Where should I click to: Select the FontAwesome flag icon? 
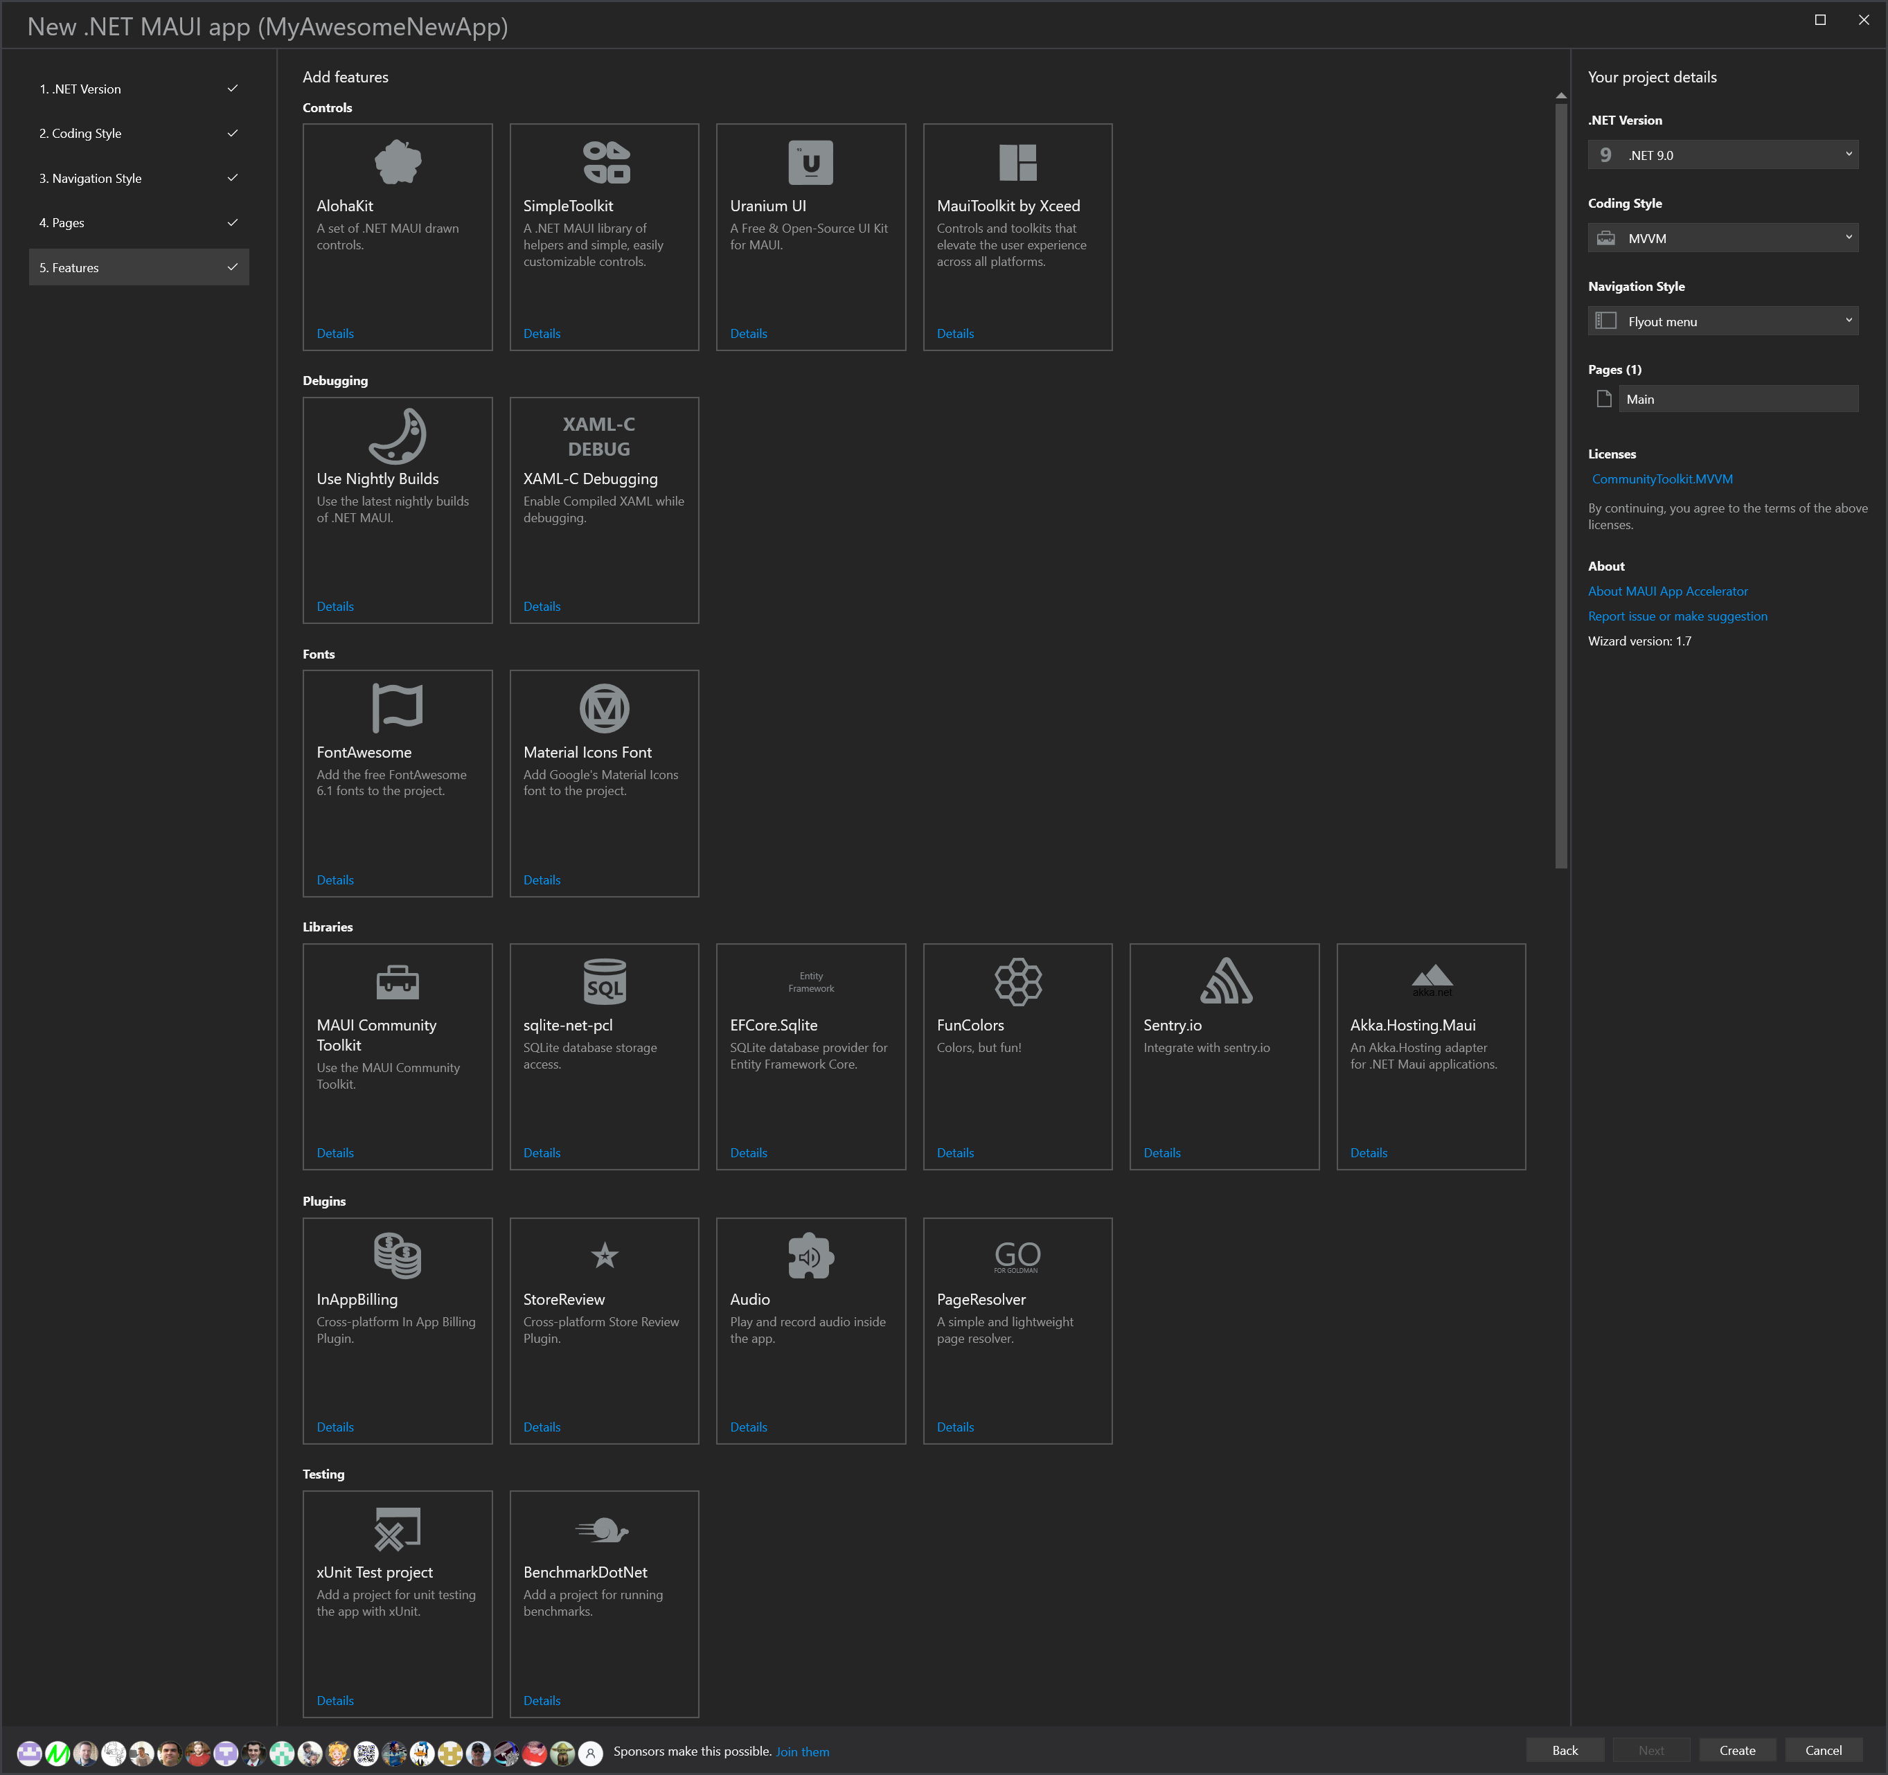397,708
